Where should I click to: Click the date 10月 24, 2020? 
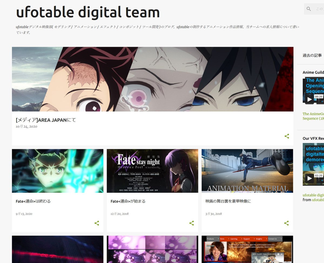tap(26, 126)
